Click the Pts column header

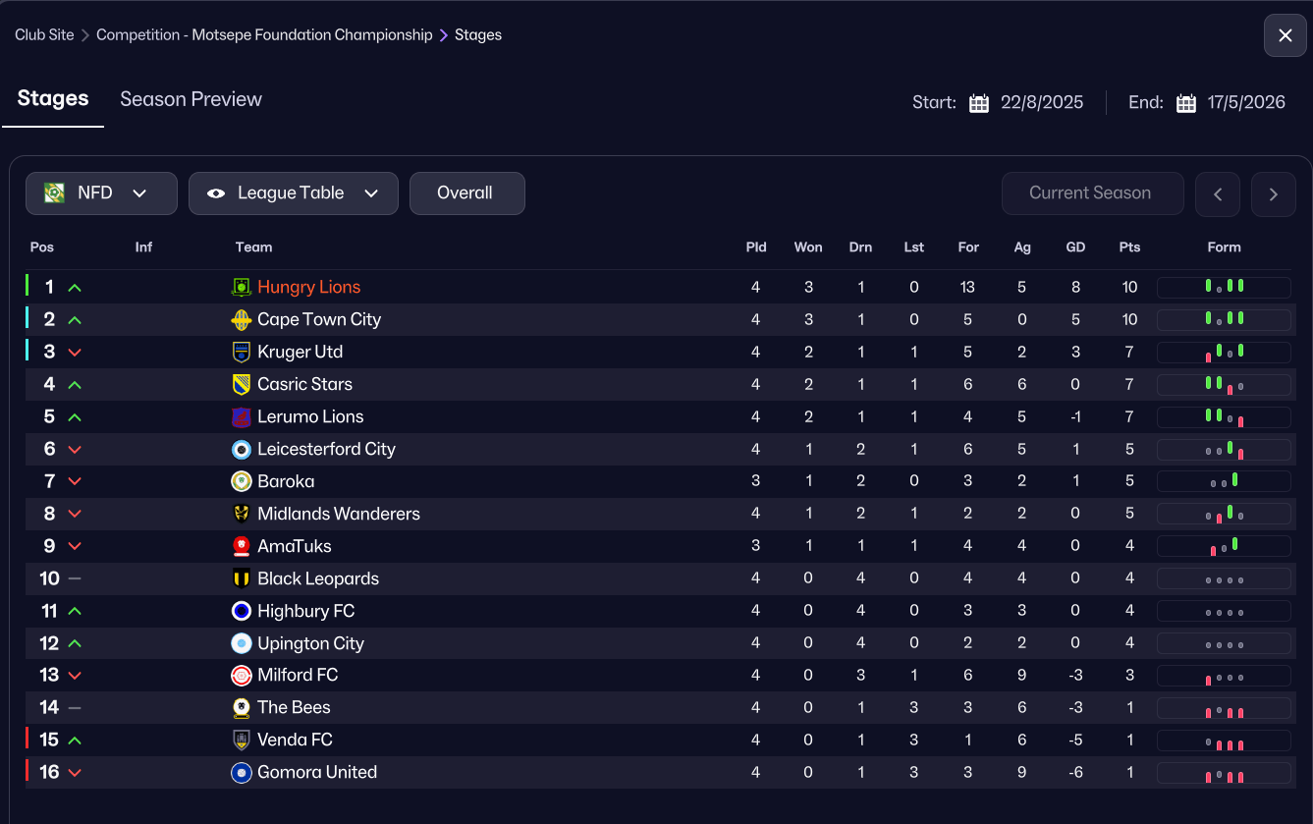click(1129, 247)
